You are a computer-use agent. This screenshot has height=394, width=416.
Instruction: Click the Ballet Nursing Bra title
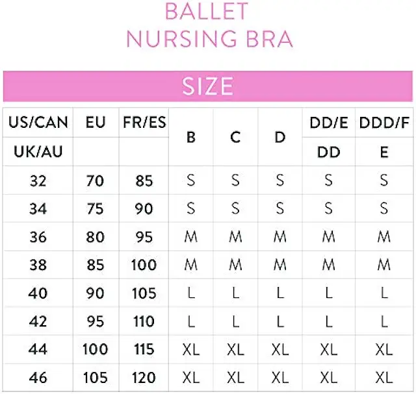coord(209,25)
